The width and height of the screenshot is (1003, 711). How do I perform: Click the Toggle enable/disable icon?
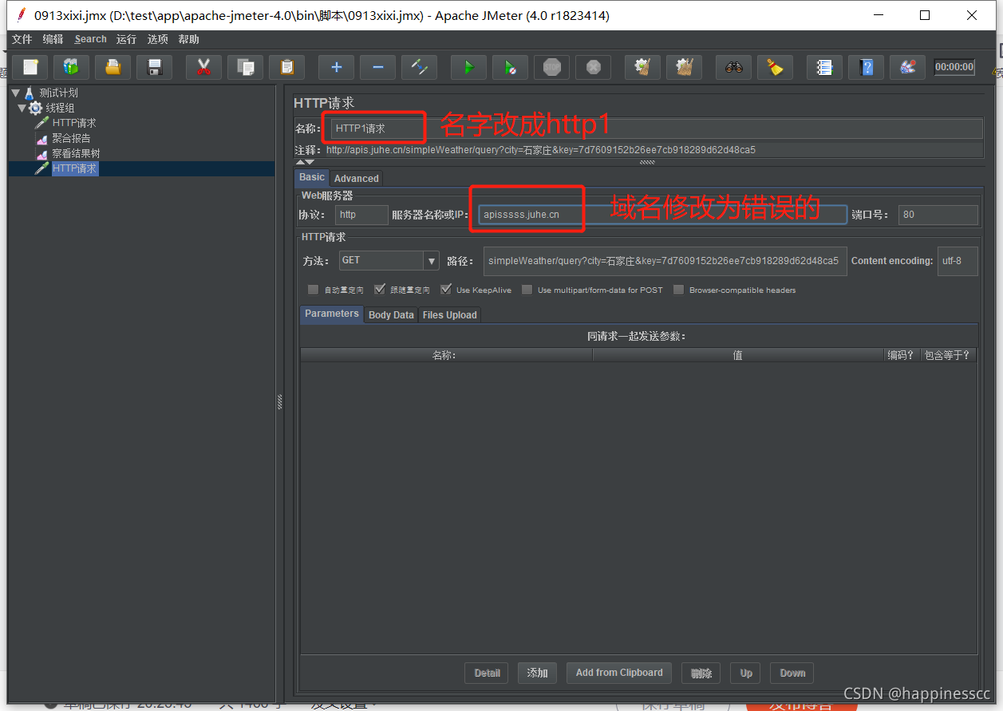(420, 67)
